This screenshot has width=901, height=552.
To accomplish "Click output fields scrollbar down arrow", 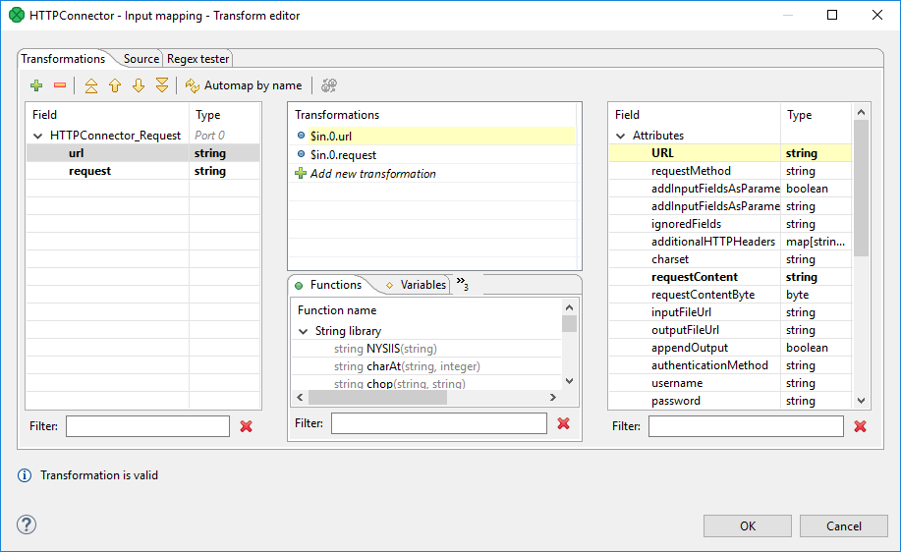I will (861, 401).
